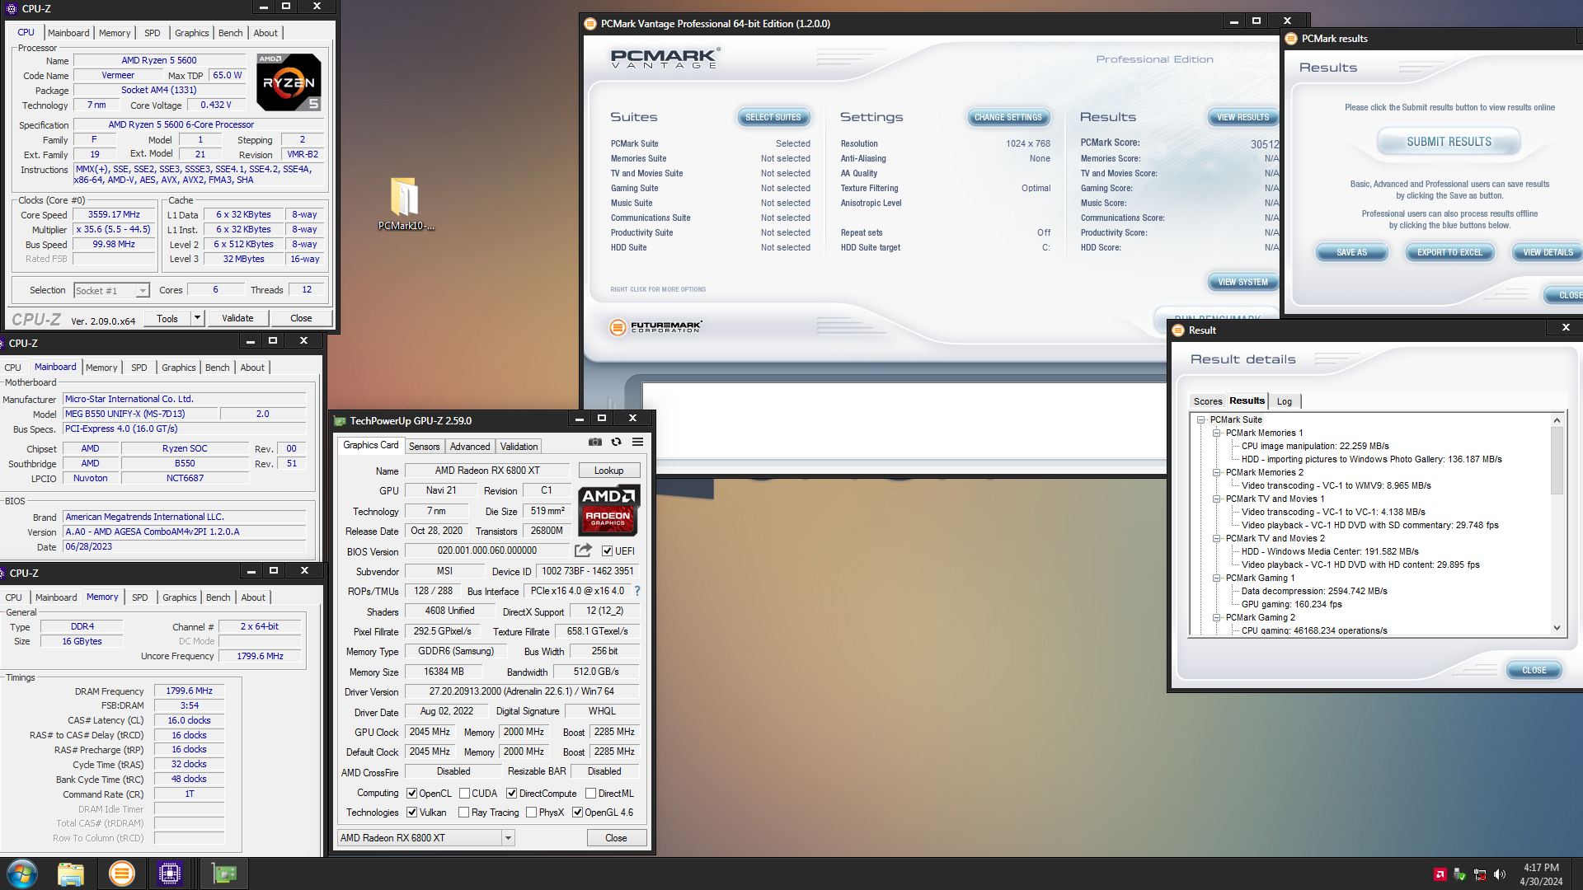Open the CPU-Z Tools dropdown arrow
Viewport: 1583px width, 890px height.
[x=197, y=318]
